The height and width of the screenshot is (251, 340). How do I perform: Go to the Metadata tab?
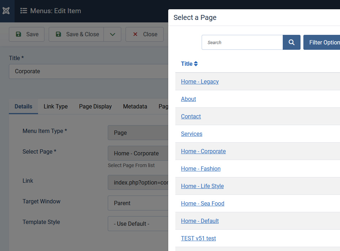click(x=135, y=106)
